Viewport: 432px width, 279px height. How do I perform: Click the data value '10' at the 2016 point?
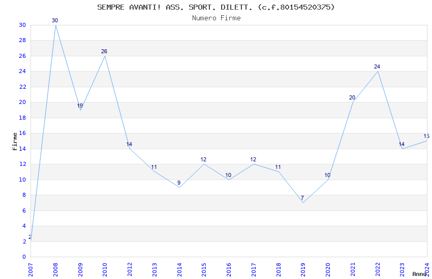(228, 175)
